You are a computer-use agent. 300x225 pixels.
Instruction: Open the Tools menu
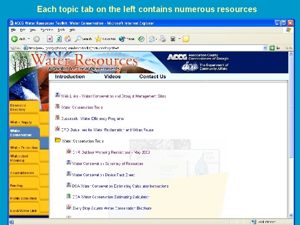pos(61,30)
